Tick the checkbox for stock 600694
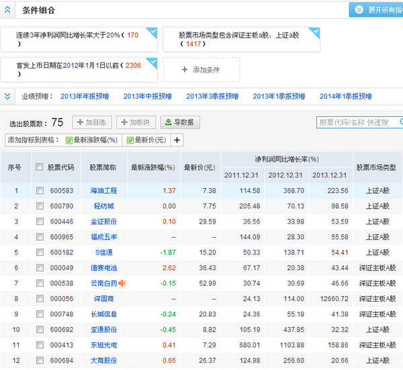 [40, 361]
